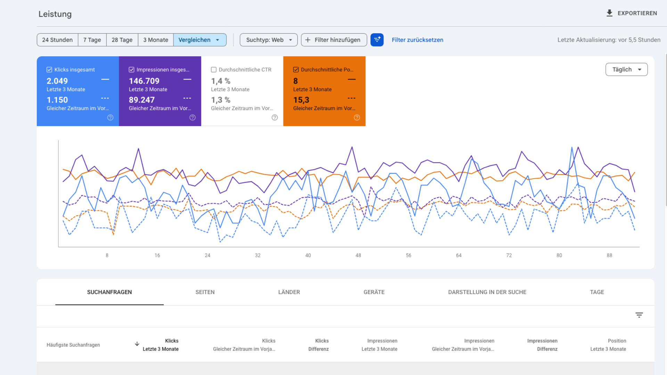
Task: Click the Filter hinzufügen button
Action: coord(333,40)
